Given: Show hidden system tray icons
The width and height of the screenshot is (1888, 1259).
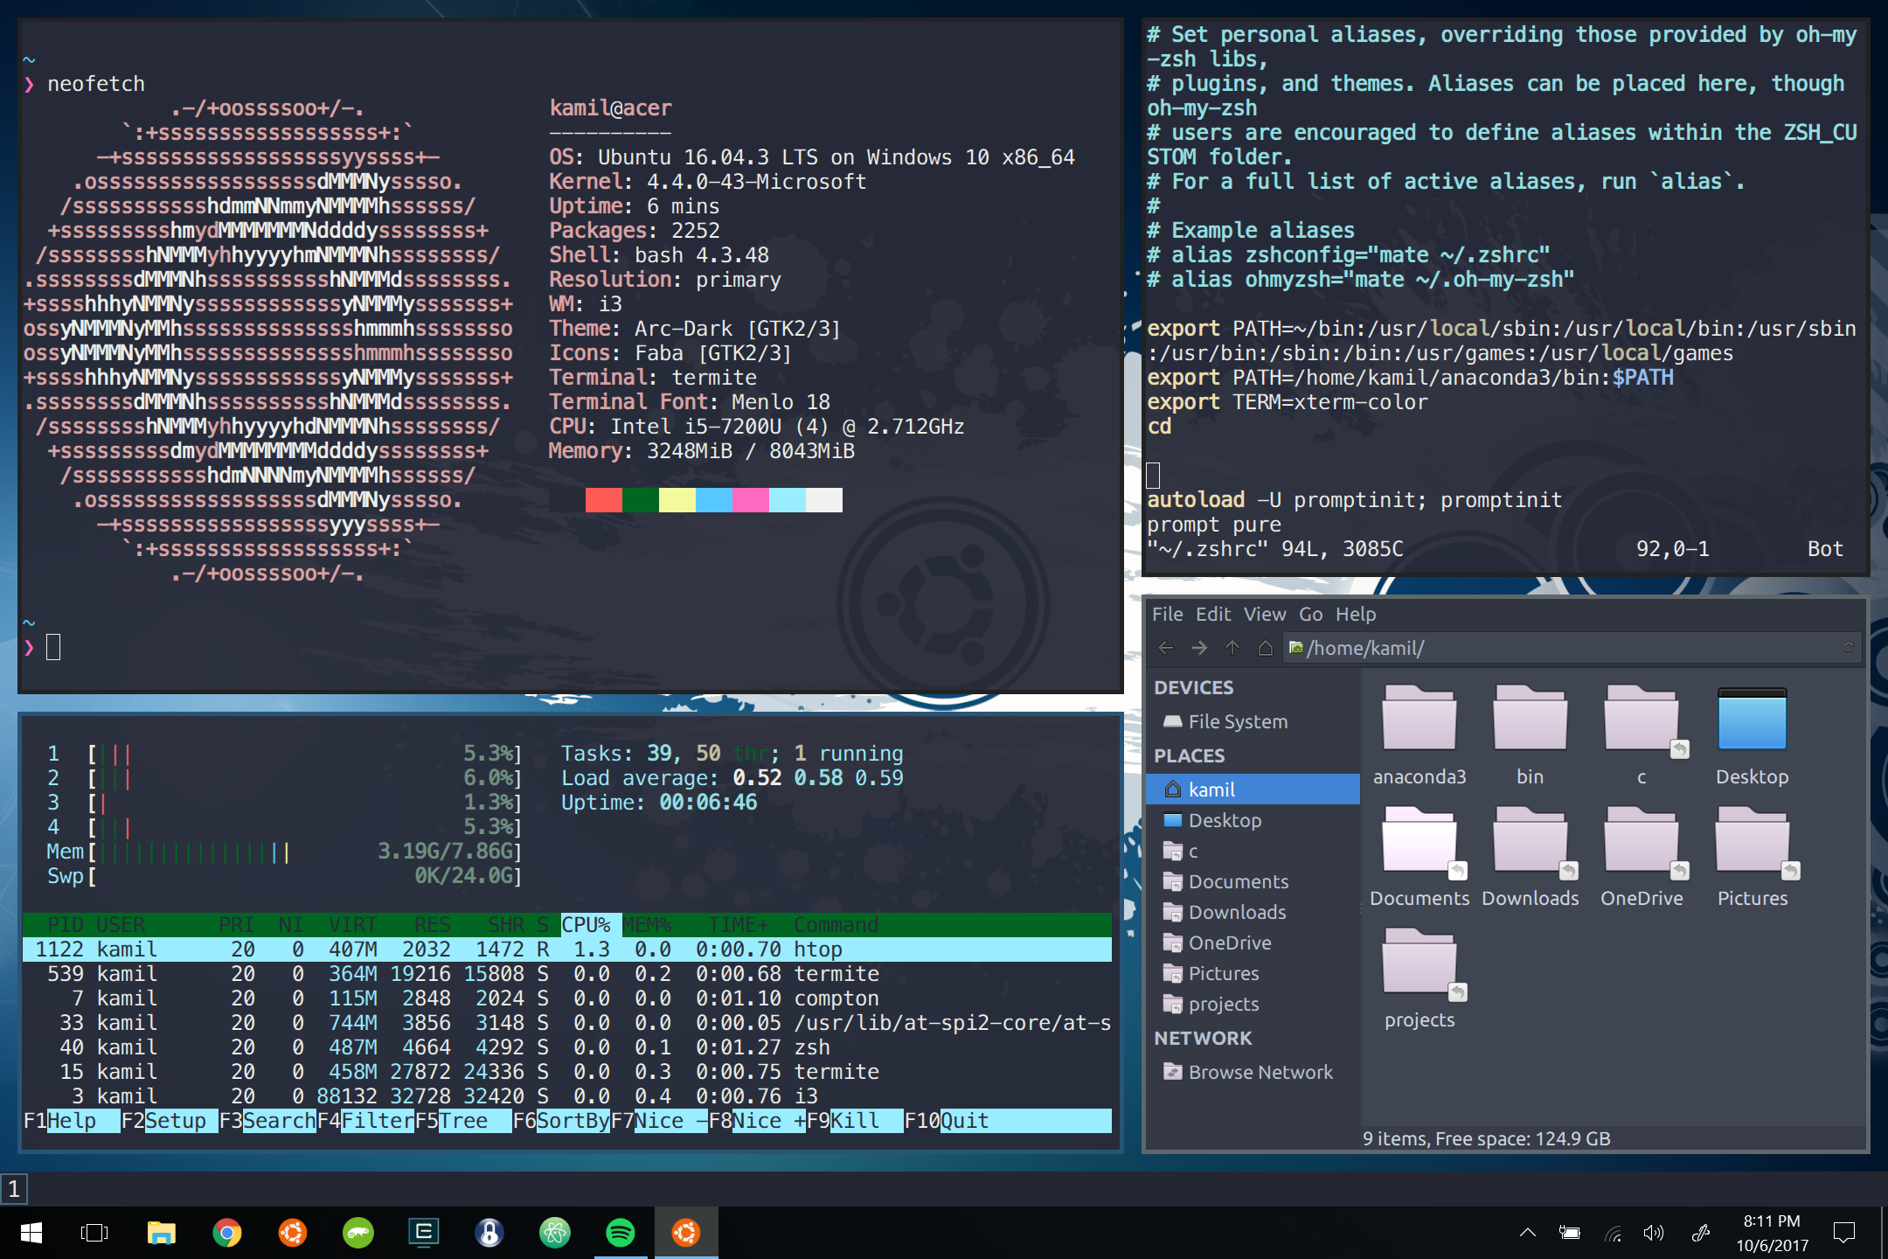Looking at the screenshot, I should click(1527, 1233).
